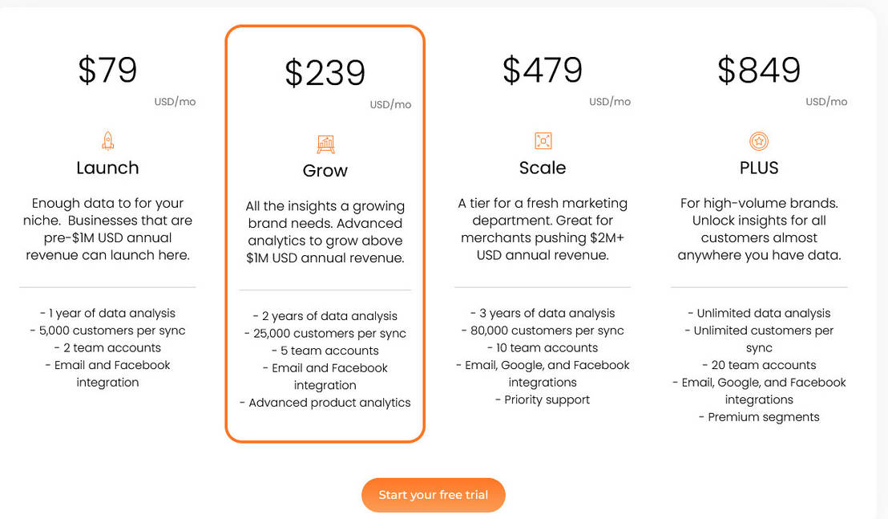
Task: Click USD/mo label under $79
Action: 175,102
